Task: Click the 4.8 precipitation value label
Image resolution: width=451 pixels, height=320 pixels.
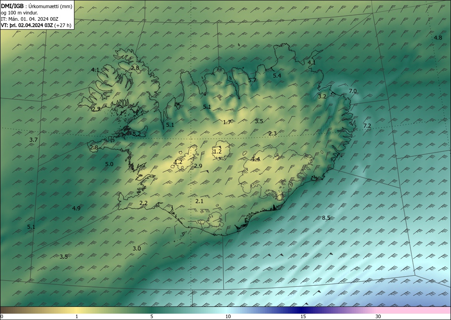Action: pyautogui.click(x=438, y=38)
